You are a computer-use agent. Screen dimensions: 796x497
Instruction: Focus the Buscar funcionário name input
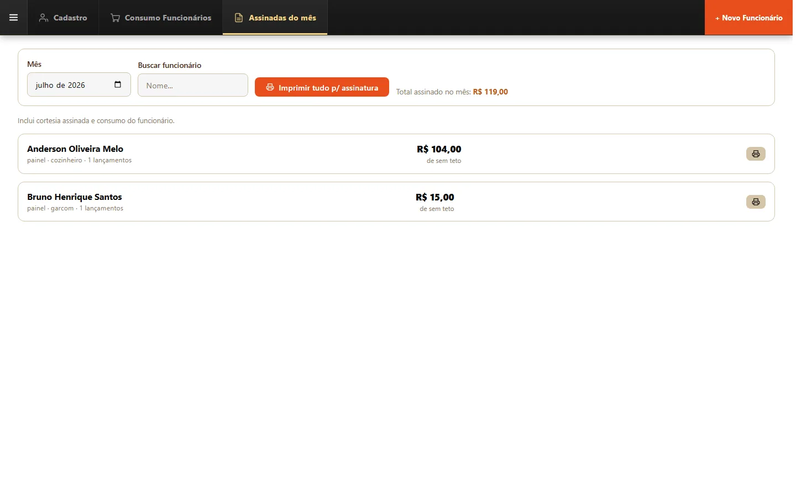tap(193, 85)
